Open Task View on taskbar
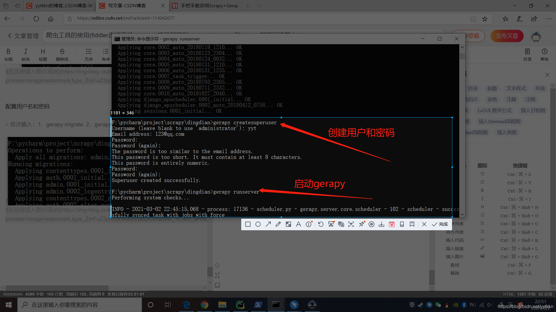556x312 pixels. coord(168,305)
